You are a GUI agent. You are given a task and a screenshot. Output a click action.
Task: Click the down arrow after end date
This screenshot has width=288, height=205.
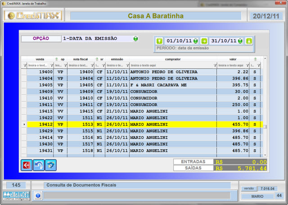249,41
